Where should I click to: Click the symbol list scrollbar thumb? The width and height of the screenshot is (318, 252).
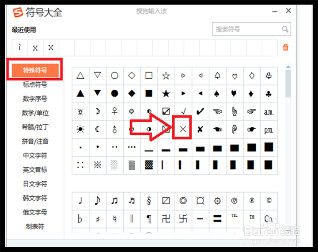coord(288,84)
